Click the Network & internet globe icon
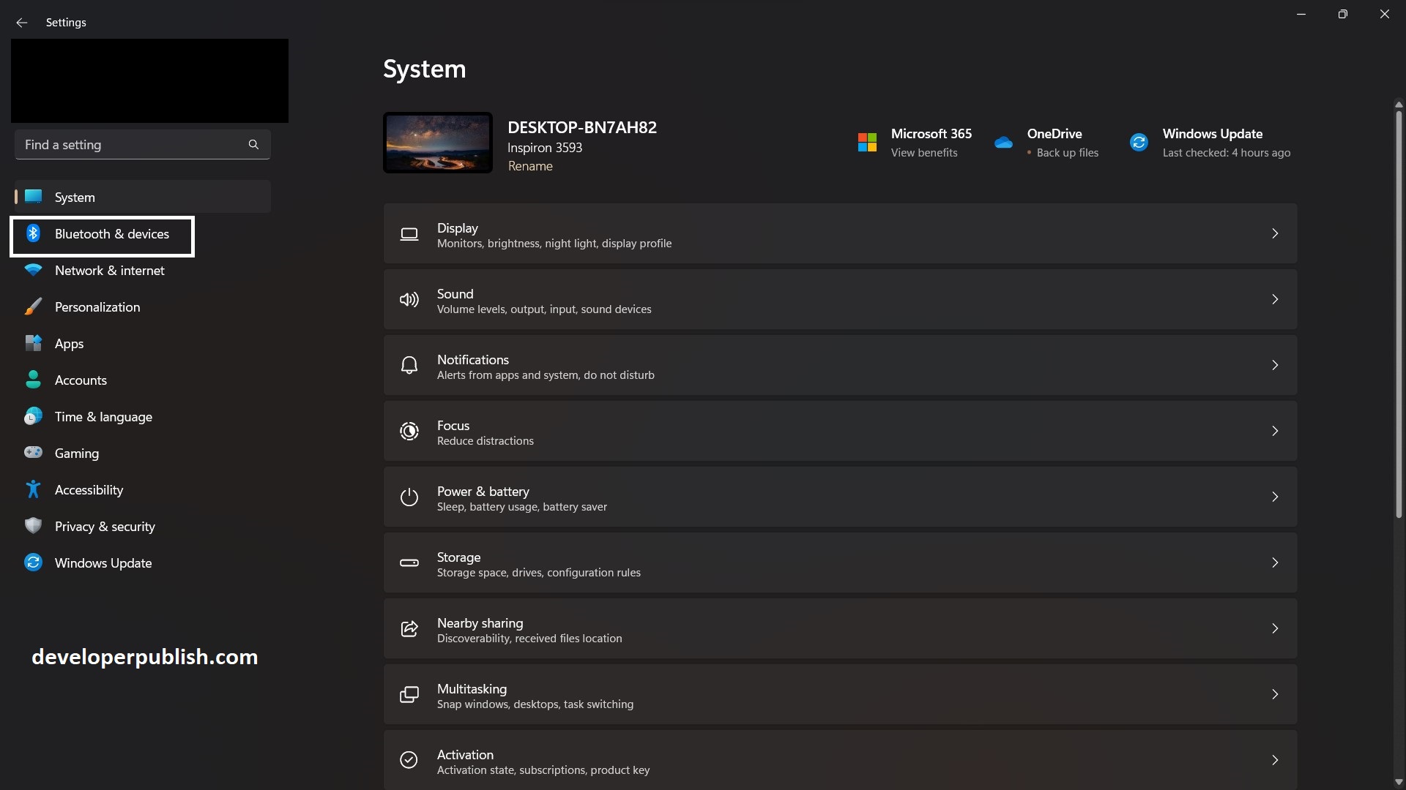This screenshot has width=1406, height=790. click(33, 270)
